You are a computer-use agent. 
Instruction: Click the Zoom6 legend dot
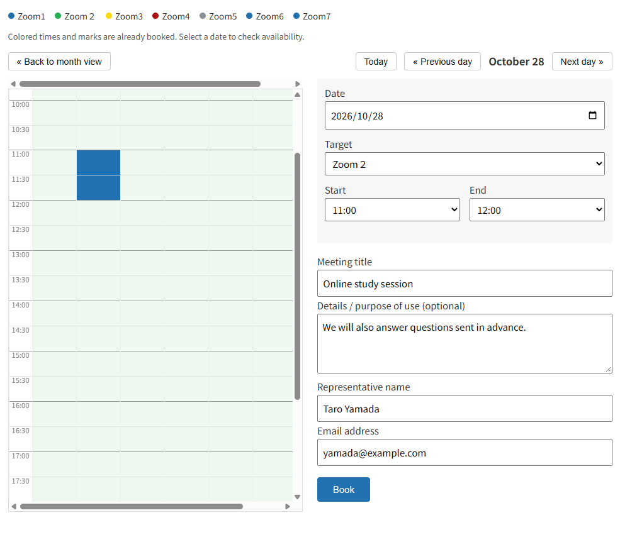click(x=249, y=16)
